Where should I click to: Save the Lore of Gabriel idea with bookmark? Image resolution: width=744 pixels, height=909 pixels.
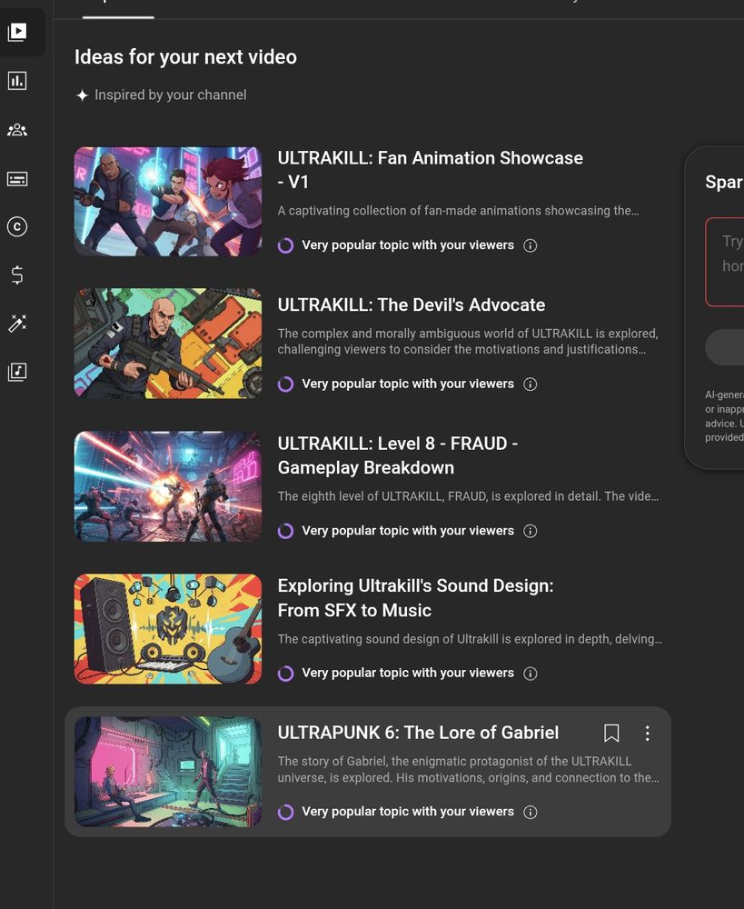(611, 734)
